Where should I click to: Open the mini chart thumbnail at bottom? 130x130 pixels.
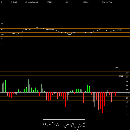(x=64, y=125)
